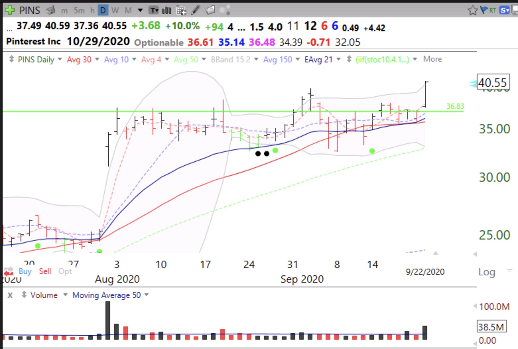Select the pencil drawing tools icon
Viewport: 518px width, 349px height.
coord(196,10)
